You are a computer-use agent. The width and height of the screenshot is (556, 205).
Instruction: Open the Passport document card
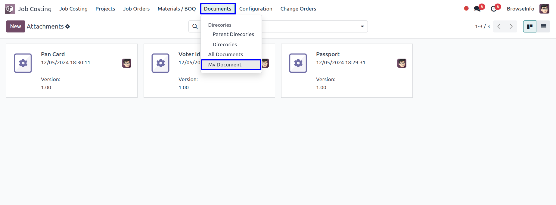pyautogui.click(x=347, y=71)
